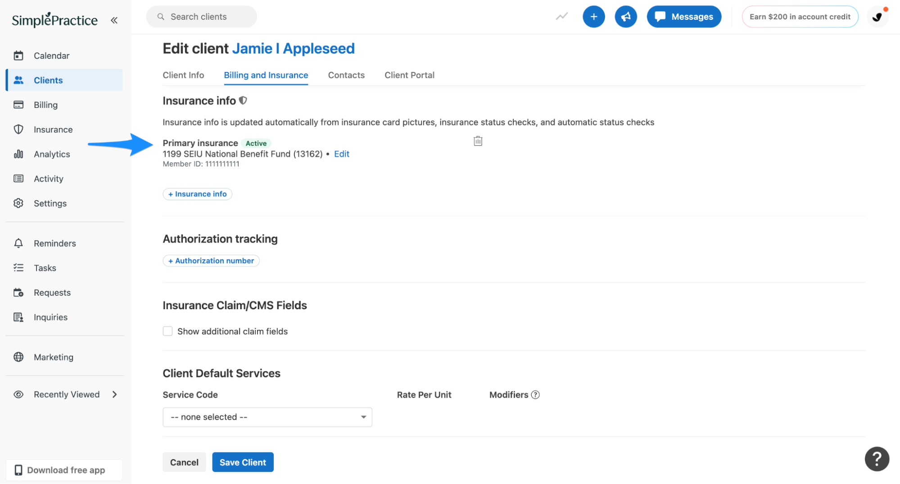Click the shield icon beside Insurance info
The width and height of the screenshot is (900, 484).
click(x=243, y=101)
